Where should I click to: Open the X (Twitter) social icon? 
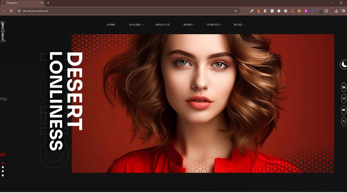click(x=343, y=121)
